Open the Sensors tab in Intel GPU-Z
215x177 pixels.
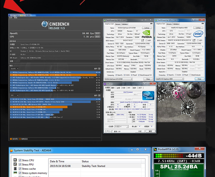(169, 24)
